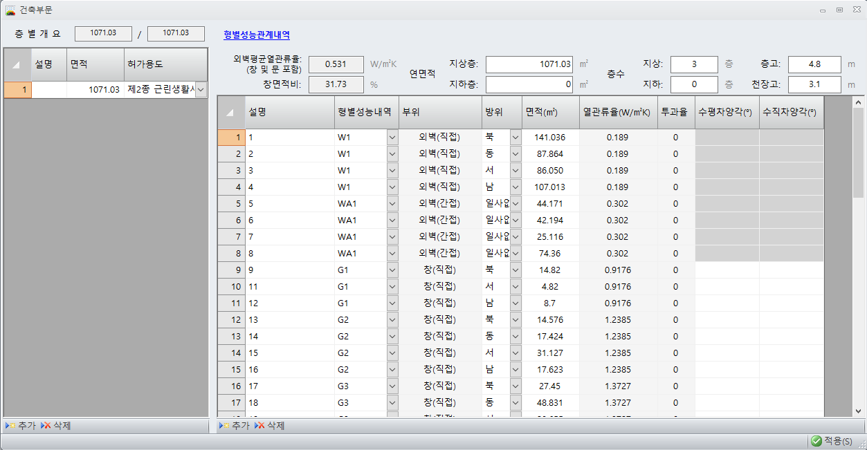This screenshot has height=450, width=867.
Task: Select row header 17 in envelope table
Action: click(x=231, y=403)
